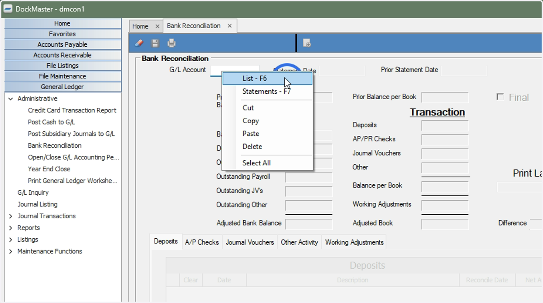543x303 pixels.
Task: Open G/L Inquiry in the tree
Action: click(33, 192)
